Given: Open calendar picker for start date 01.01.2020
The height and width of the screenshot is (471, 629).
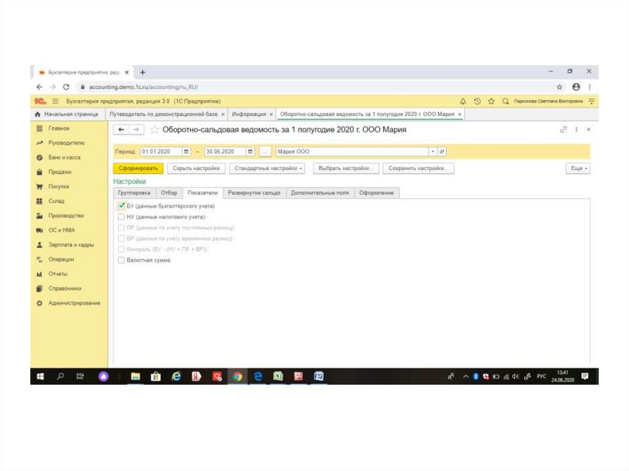Looking at the screenshot, I should [x=186, y=152].
